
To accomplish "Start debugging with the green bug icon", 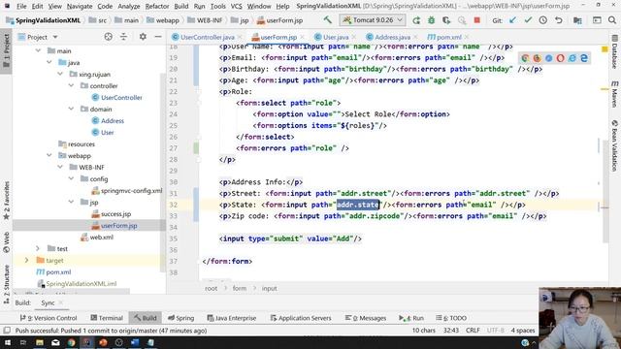I will coord(431,20).
